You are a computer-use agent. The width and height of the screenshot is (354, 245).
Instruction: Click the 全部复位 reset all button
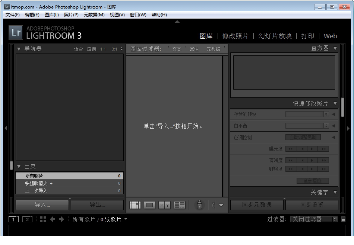pyautogui.click(x=313, y=181)
